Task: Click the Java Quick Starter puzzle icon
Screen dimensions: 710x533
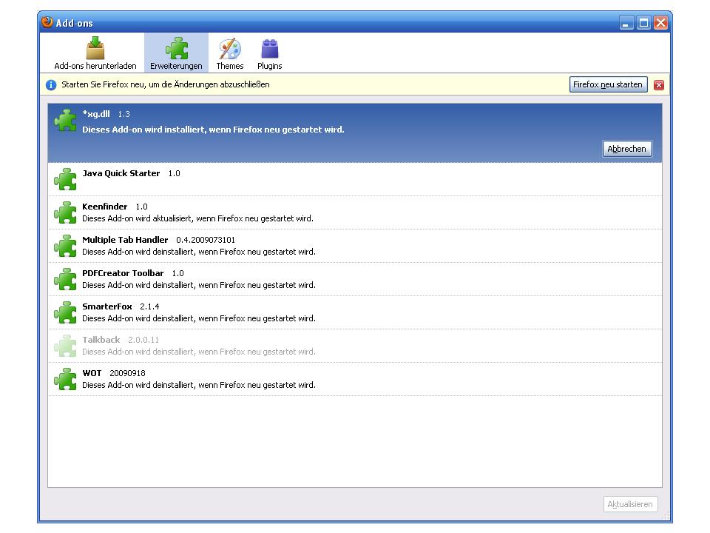Action: pos(65,179)
